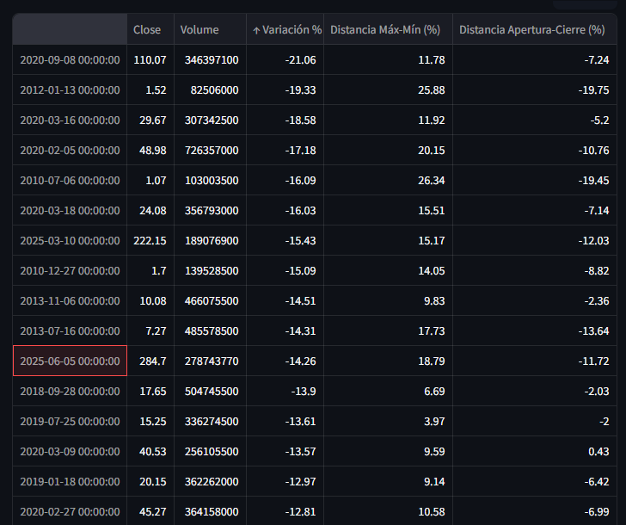Select the date cell 2018-09-28 00:00:00
The image size is (626, 525).
(70, 391)
